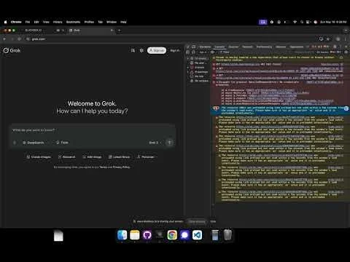Open the settings gear icon next to Sign up
350x262 pixels.
(141, 50)
